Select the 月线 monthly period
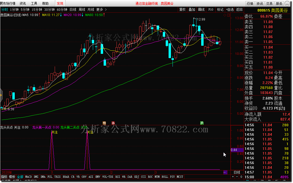 91,9
